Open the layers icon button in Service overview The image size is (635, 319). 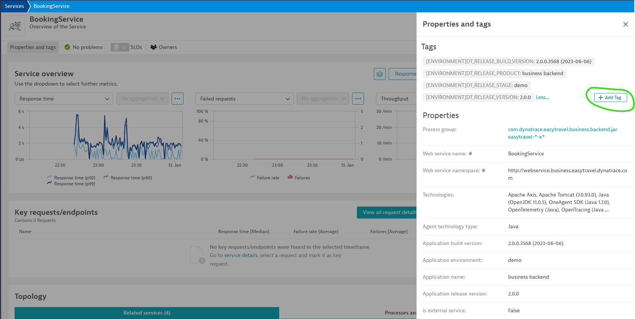pyautogui.click(x=380, y=74)
